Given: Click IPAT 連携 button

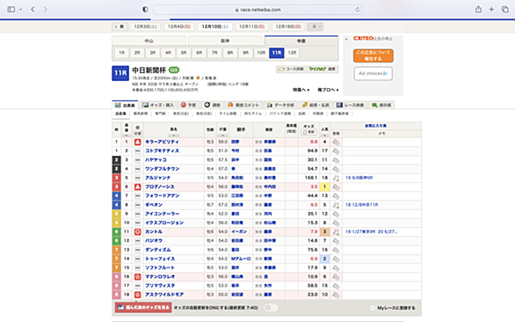Looking at the screenshot, I should click(x=323, y=70).
